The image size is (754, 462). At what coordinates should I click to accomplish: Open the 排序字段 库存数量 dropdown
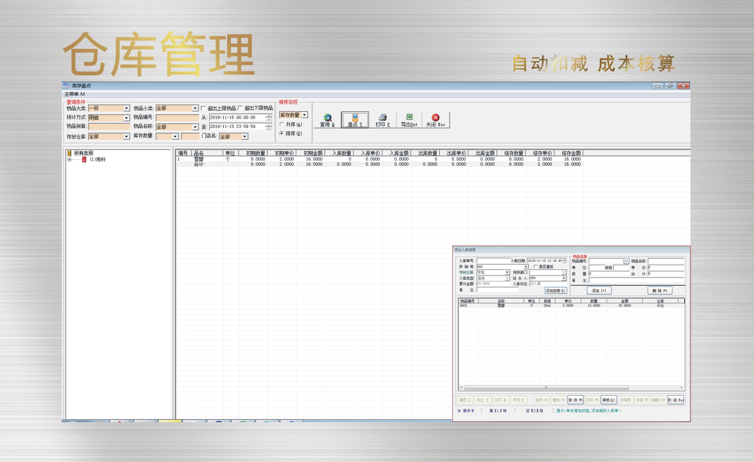coord(305,115)
